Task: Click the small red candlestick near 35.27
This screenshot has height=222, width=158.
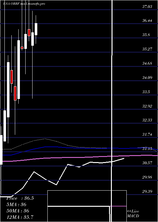Action: coord(22,48)
